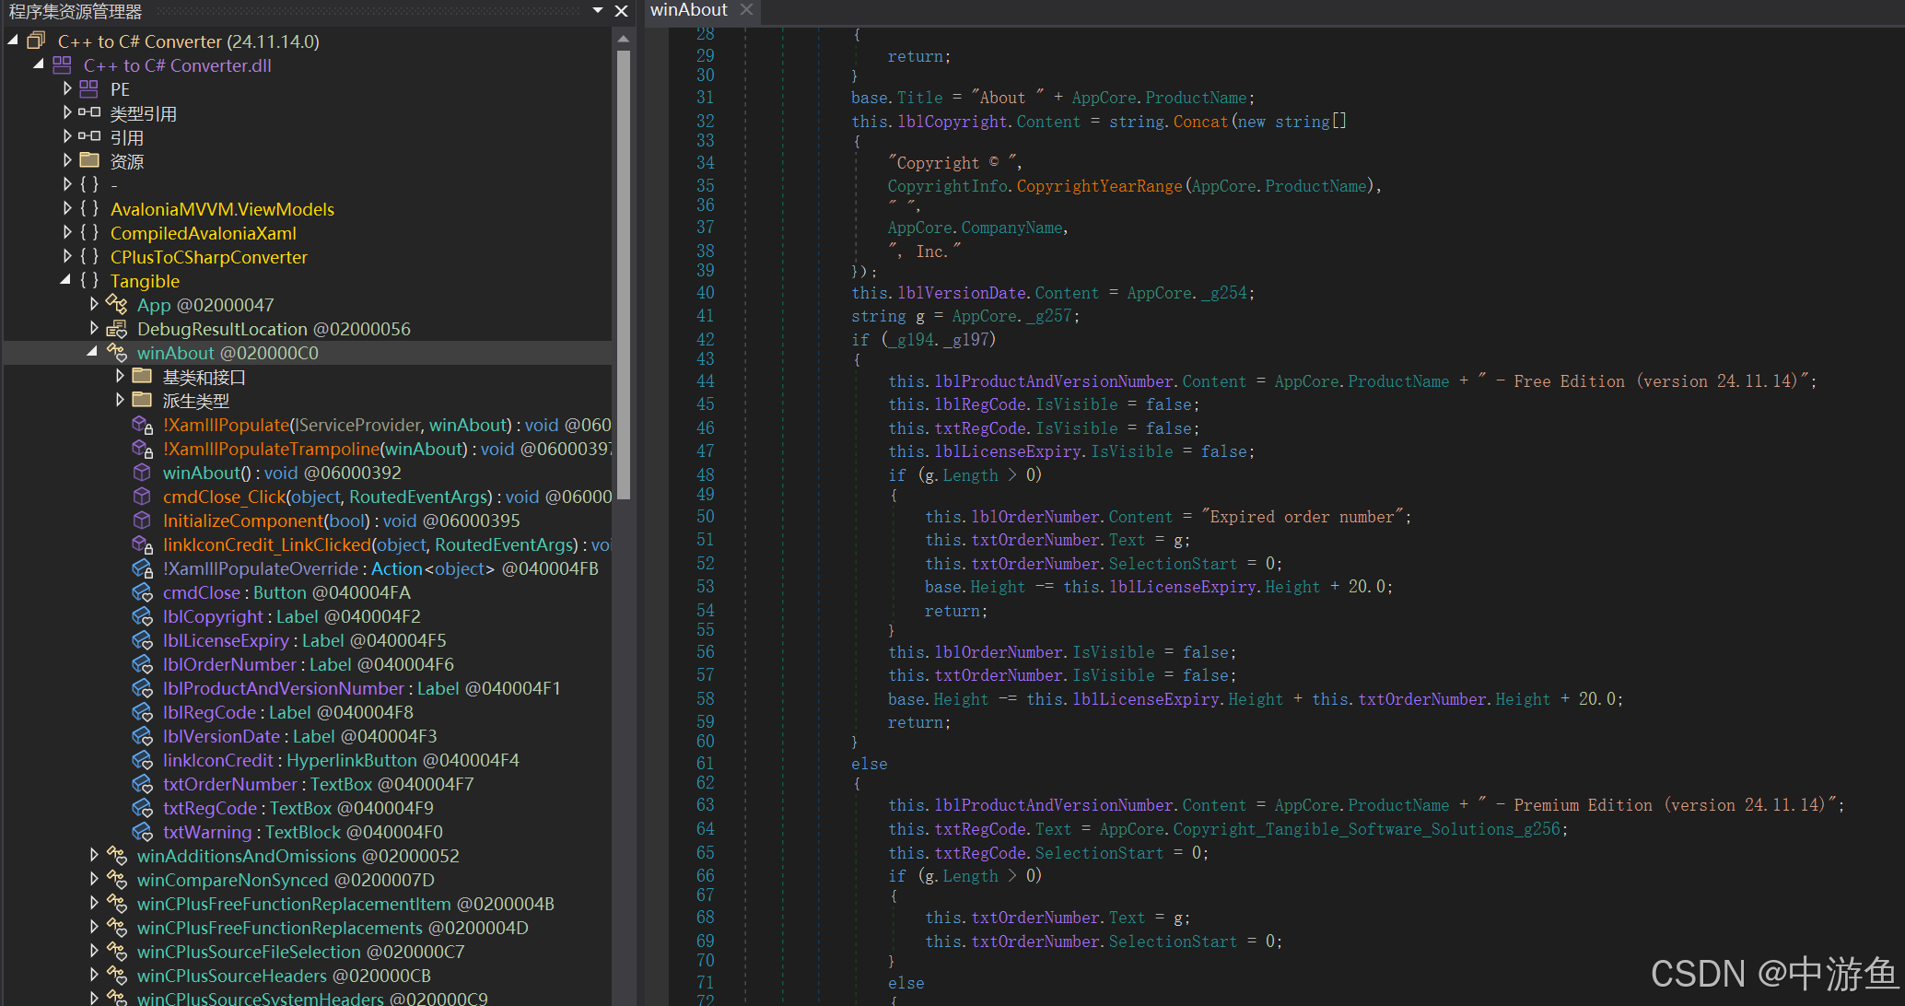Click the method icon beside InitializeComponent
Viewport: 1905px width, 1006px height.
tap(142, 521)
